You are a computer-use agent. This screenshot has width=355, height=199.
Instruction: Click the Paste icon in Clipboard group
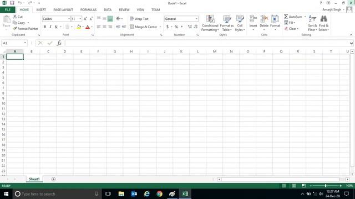[x=7, y=19]
